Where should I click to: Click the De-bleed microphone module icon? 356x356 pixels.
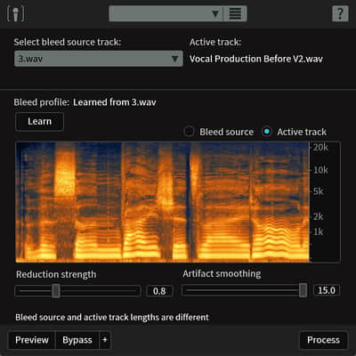16,13
